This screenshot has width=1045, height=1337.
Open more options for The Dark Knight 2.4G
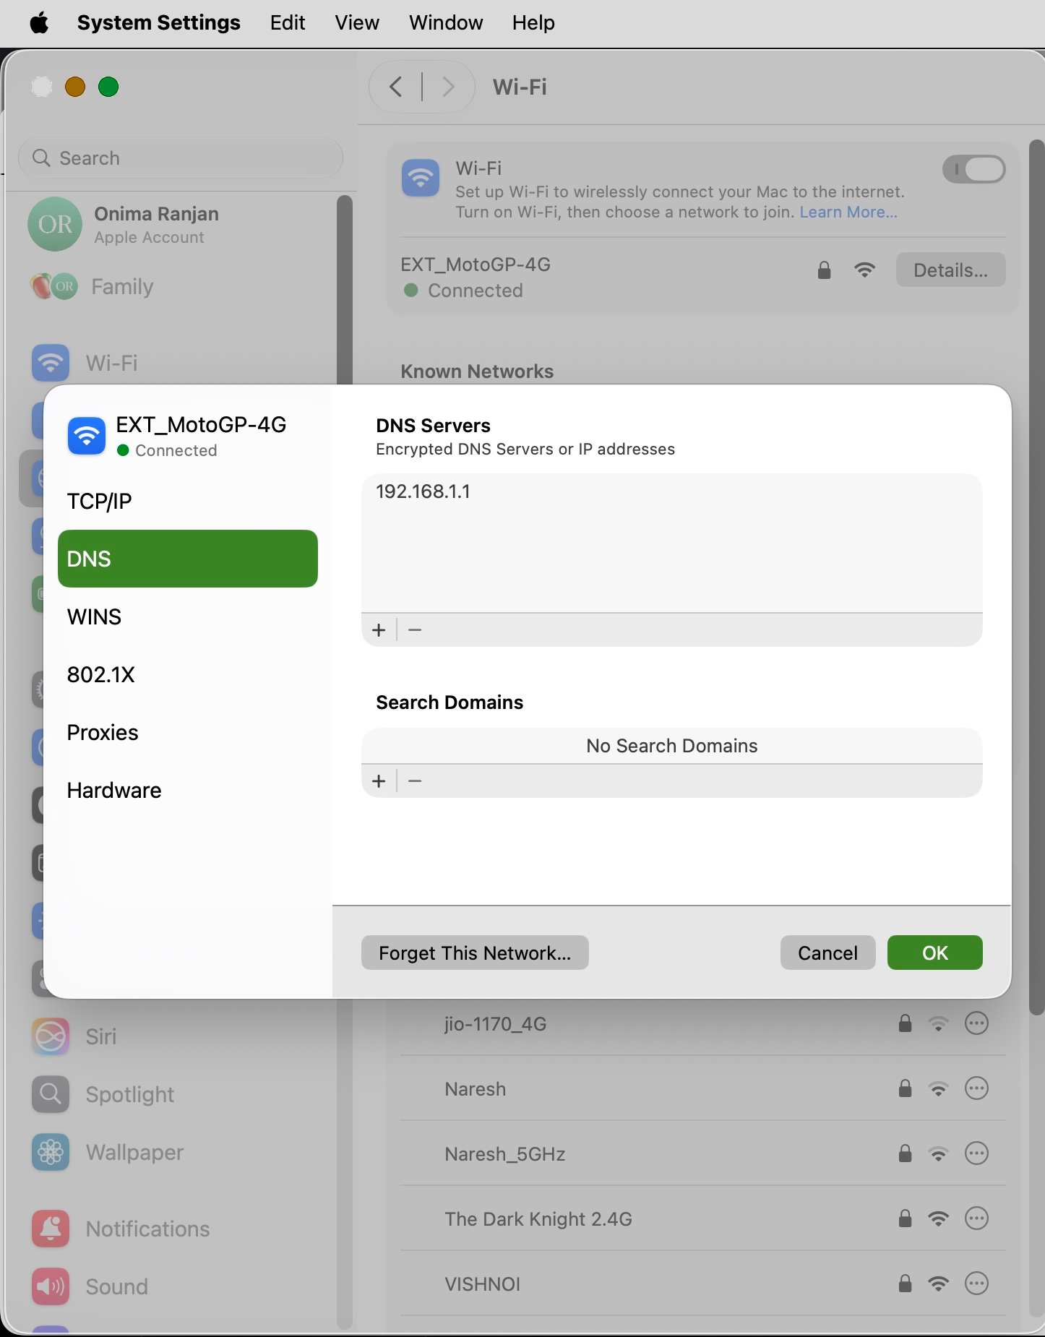[x=976, y=1218]
